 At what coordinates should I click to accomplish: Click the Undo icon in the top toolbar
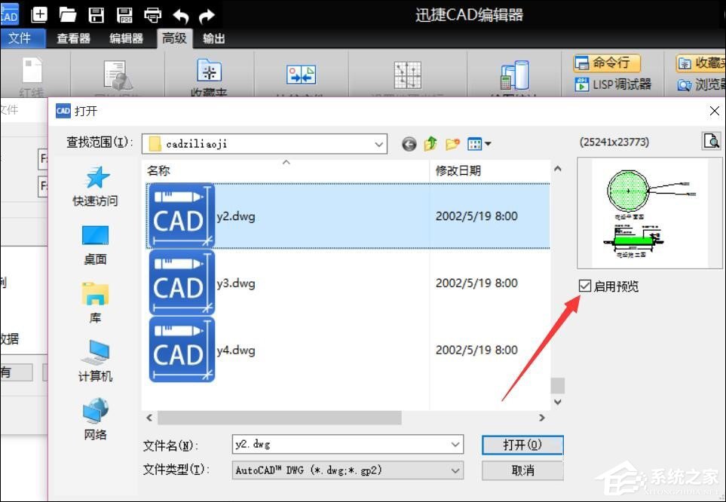pos(181,14)
